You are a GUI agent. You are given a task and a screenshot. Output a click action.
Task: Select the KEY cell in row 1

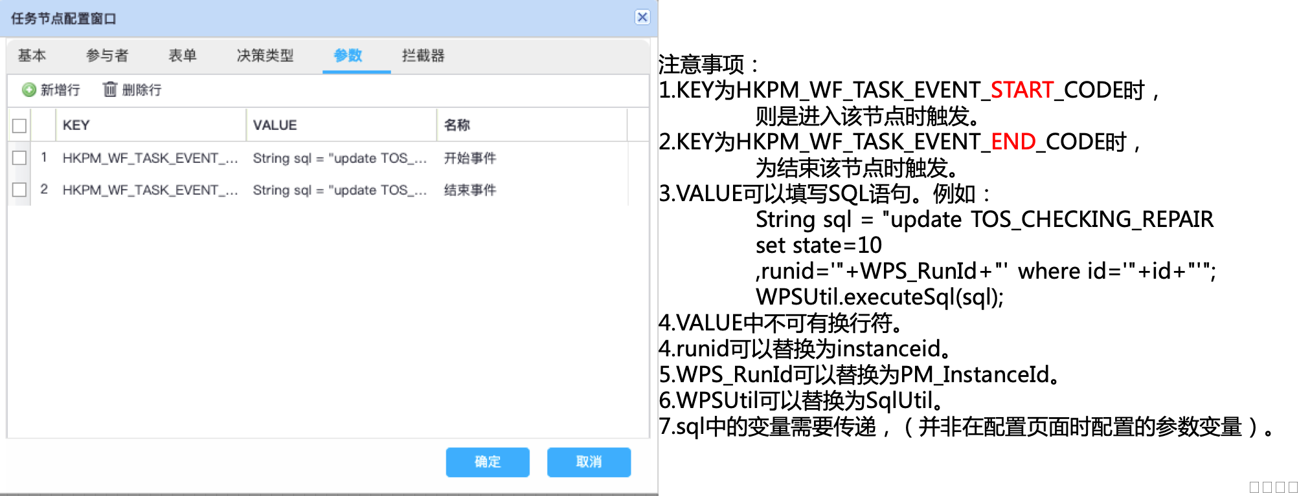[x=150, y=158]
